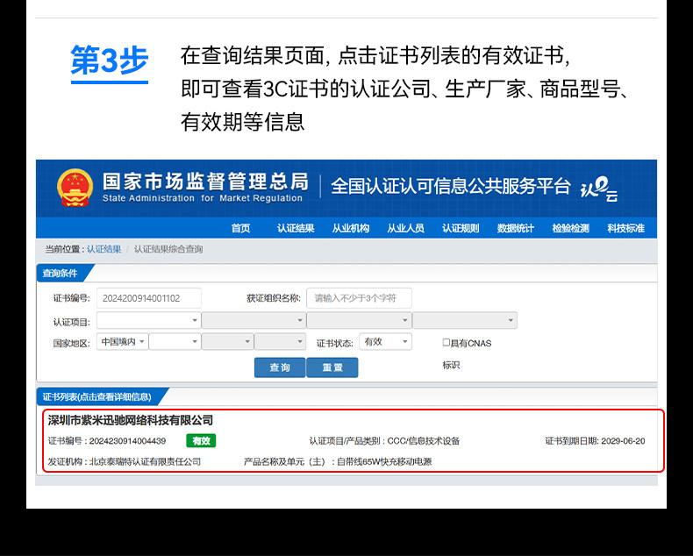This screenshot has height=556, width=693.
Task: Click the expiry date 2029-06-20
Action: click(623, 440)
